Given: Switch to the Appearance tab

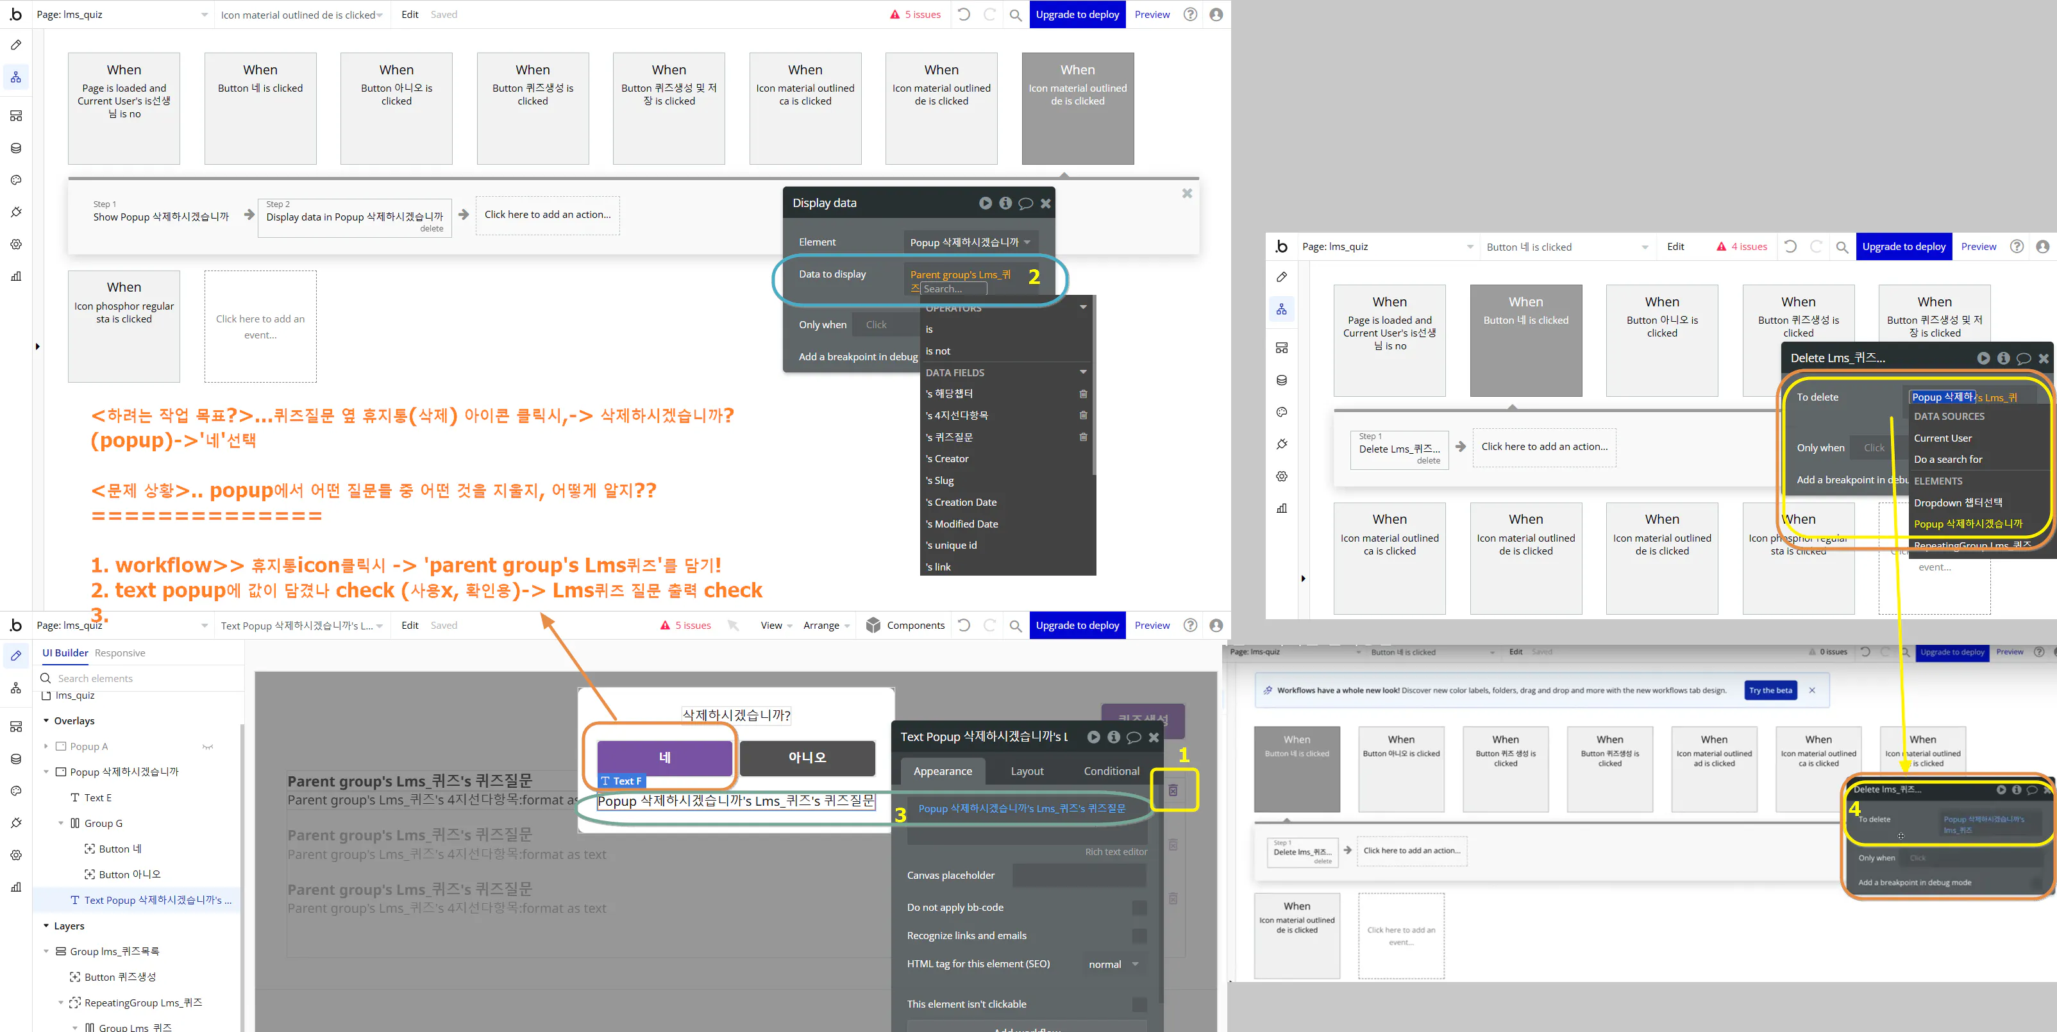Looking at the screenshot, I should [943, 771].
